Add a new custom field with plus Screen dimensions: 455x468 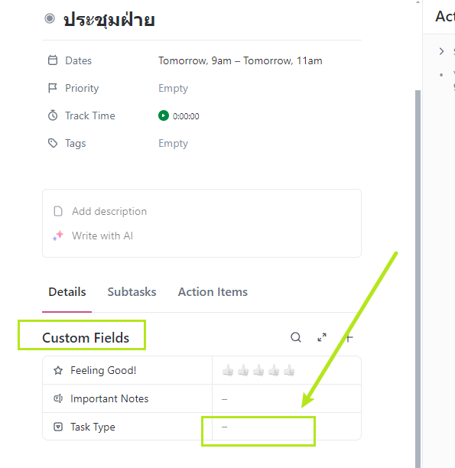pos(349,337)
